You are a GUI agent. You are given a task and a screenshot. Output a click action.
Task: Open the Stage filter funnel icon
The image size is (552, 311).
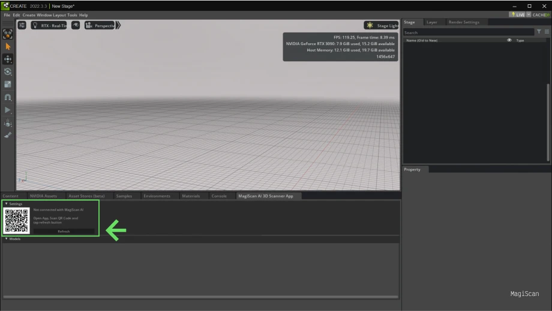539,32
